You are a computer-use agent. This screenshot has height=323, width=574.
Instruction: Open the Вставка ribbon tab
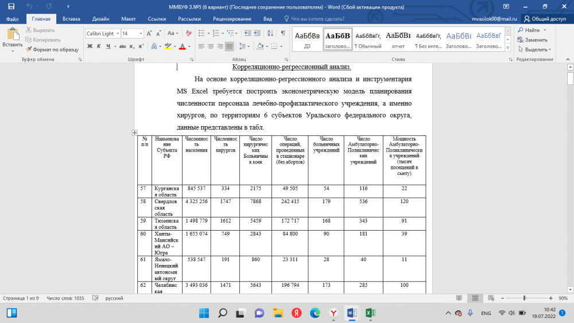pos(71,18)
